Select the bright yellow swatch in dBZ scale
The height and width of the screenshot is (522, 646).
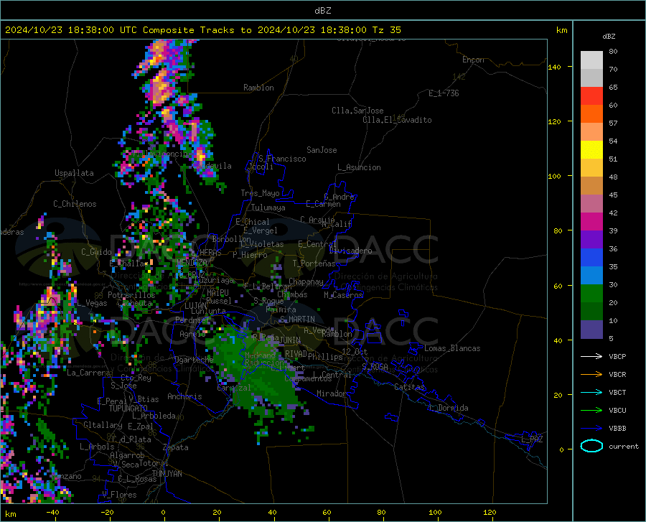pos(591,150)
